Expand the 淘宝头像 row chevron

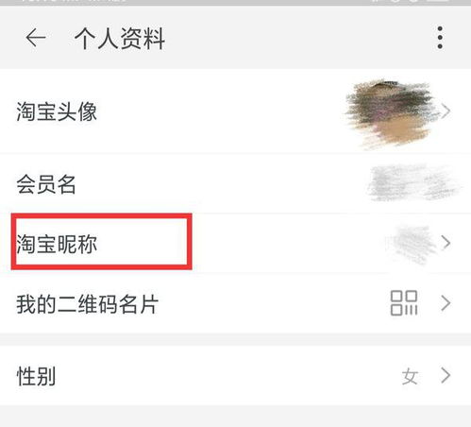(446, 111)
